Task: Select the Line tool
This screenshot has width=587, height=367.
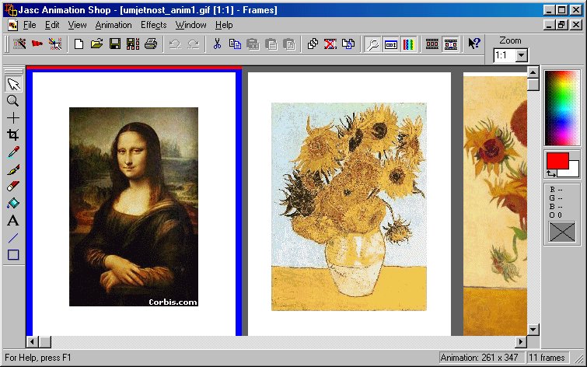Action: [x=13, y=237]
